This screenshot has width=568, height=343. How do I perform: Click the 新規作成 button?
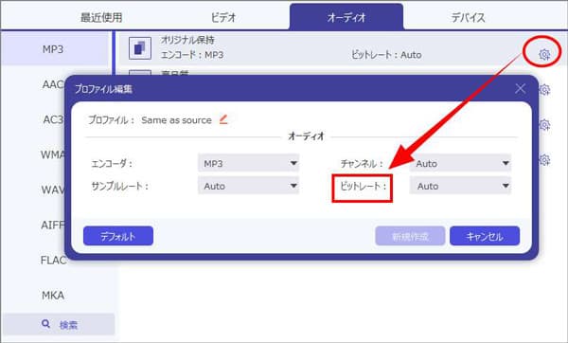[x=410, y=236]
